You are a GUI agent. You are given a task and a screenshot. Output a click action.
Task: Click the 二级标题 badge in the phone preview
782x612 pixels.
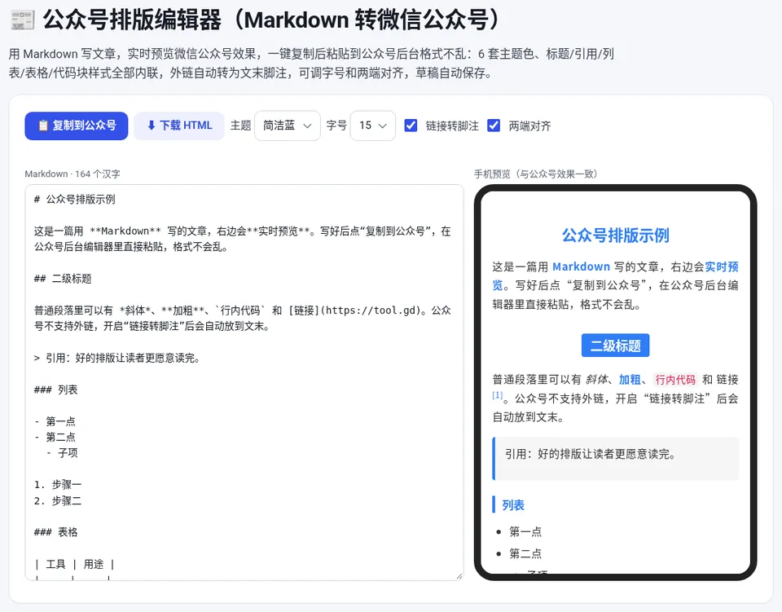click(x=616, y=346)
